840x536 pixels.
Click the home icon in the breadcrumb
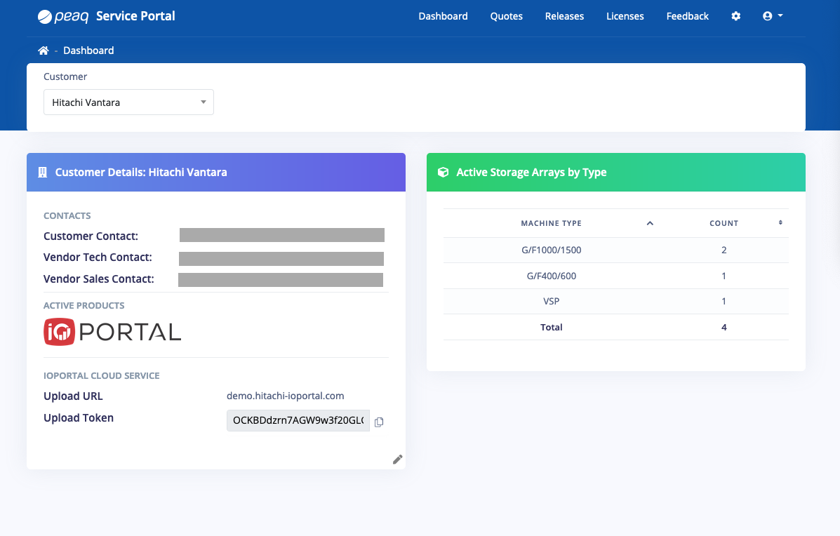[x=43, y=50]
